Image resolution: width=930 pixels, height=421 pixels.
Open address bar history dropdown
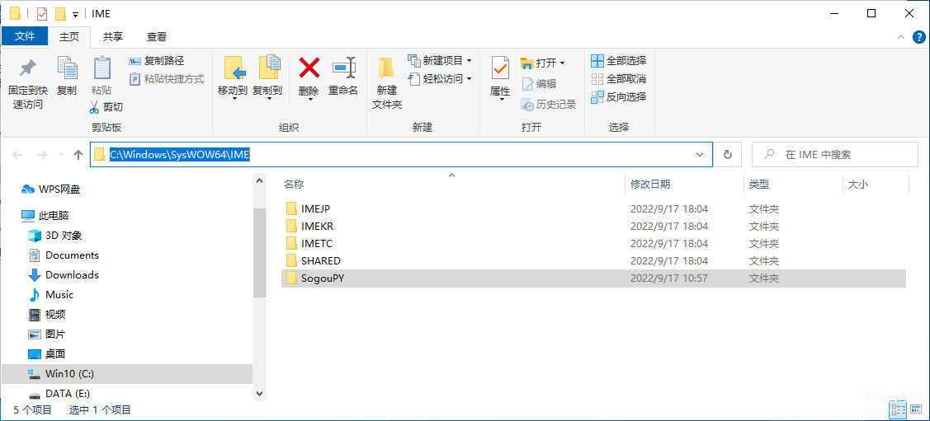700,155
